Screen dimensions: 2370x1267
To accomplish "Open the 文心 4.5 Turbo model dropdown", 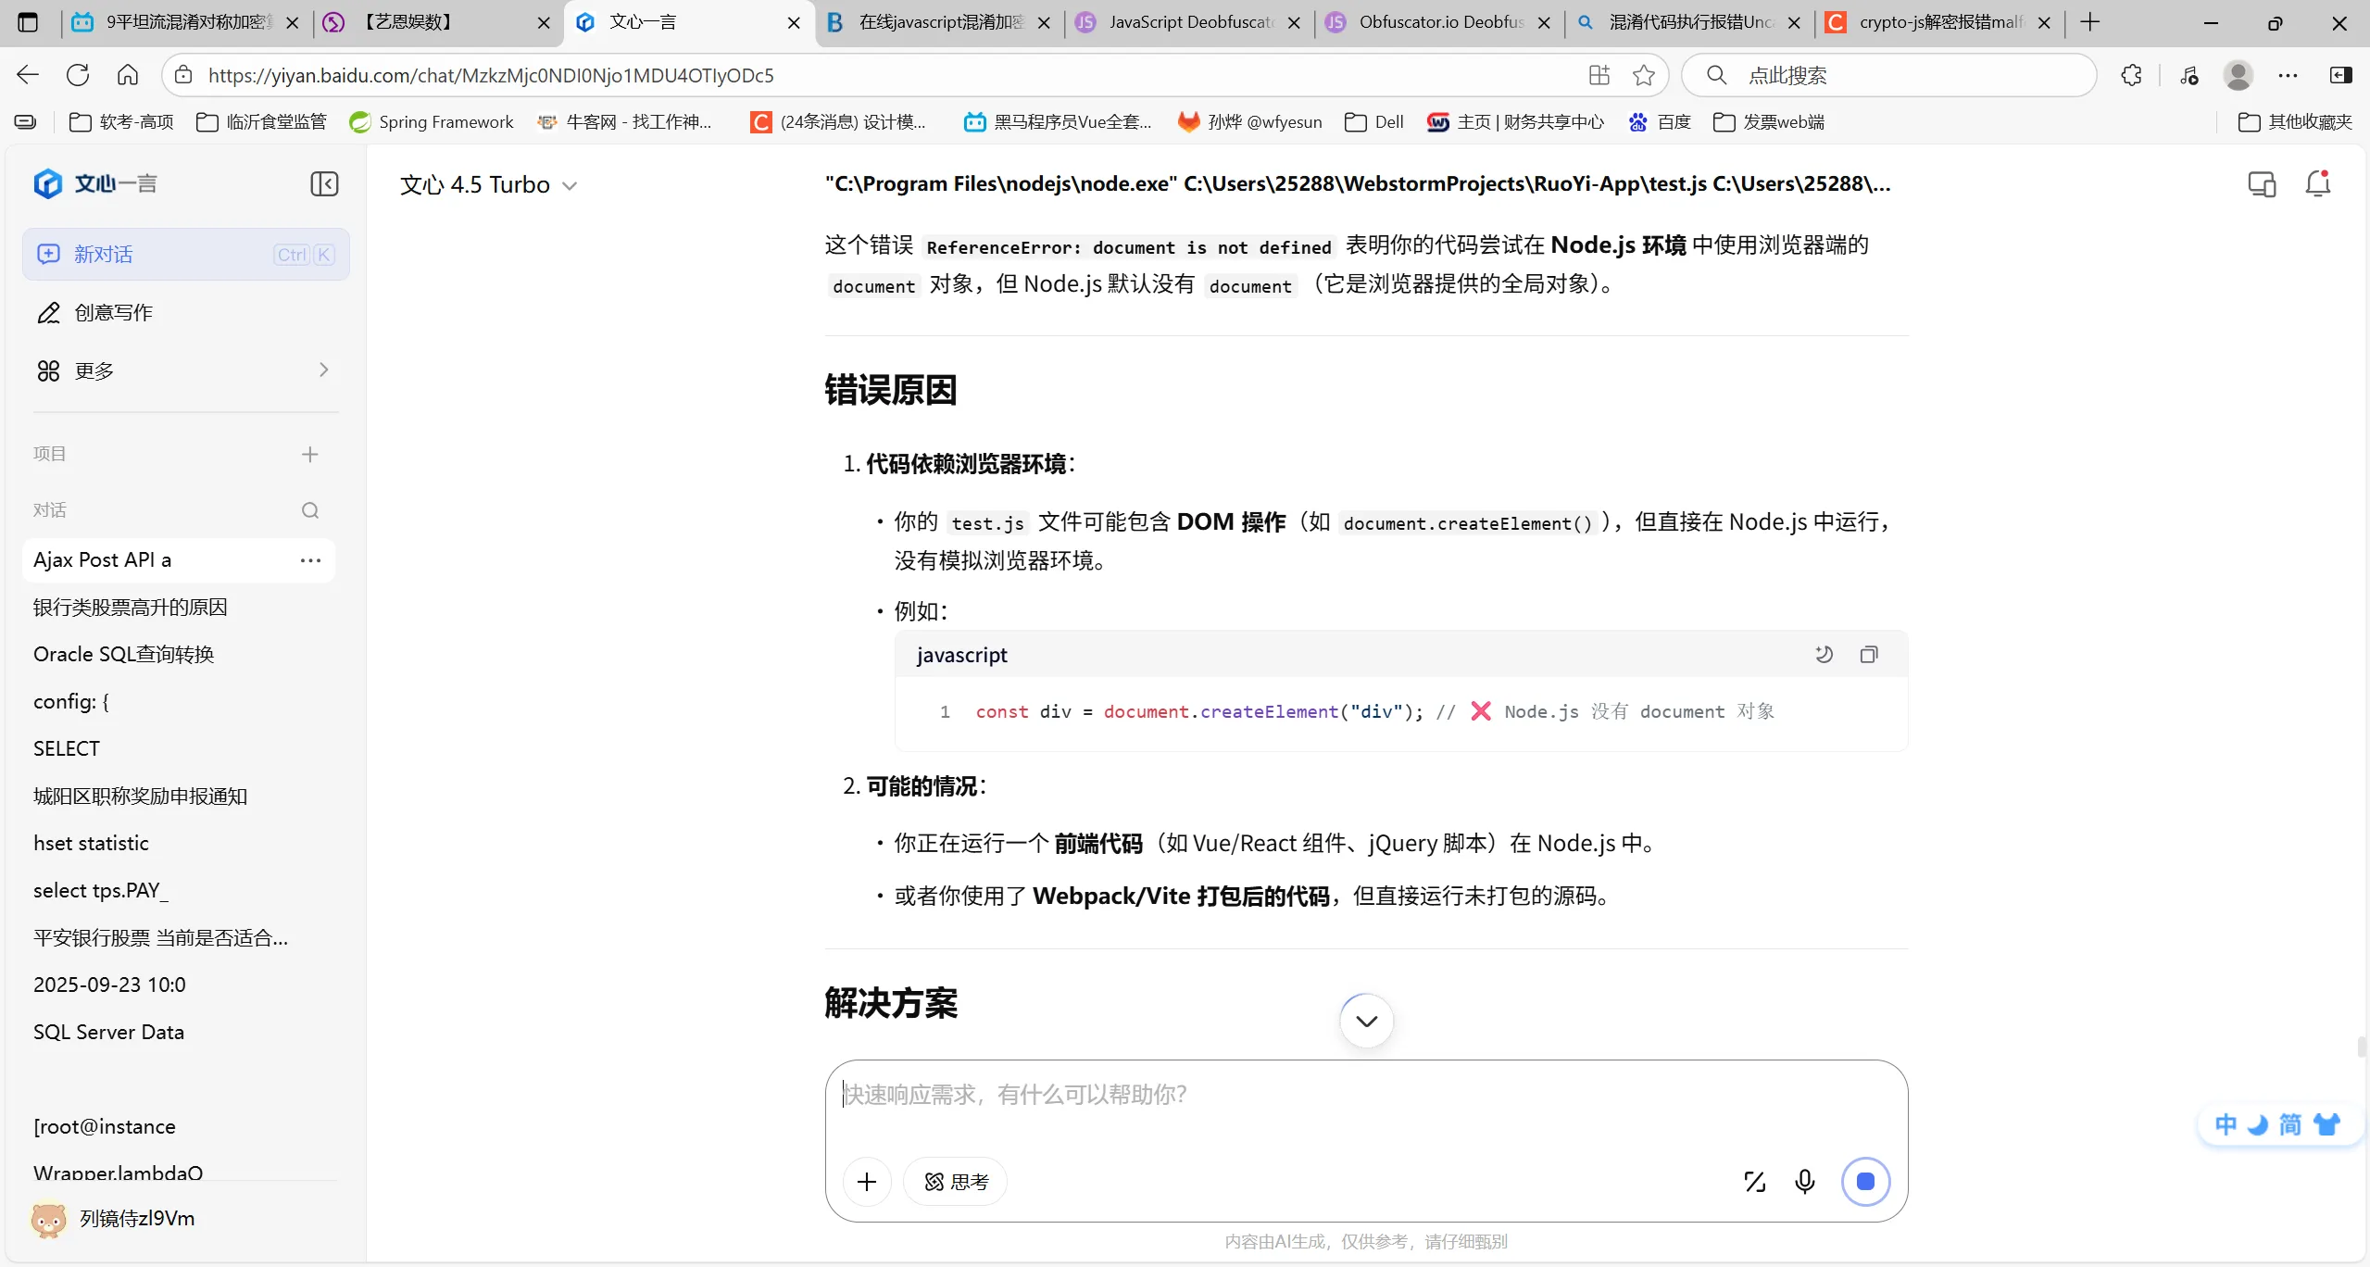I will click(x=488, y=185).
